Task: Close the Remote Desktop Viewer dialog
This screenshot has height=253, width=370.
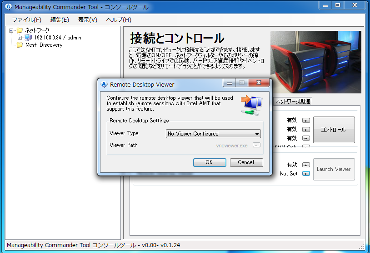Action: (259, 83)
